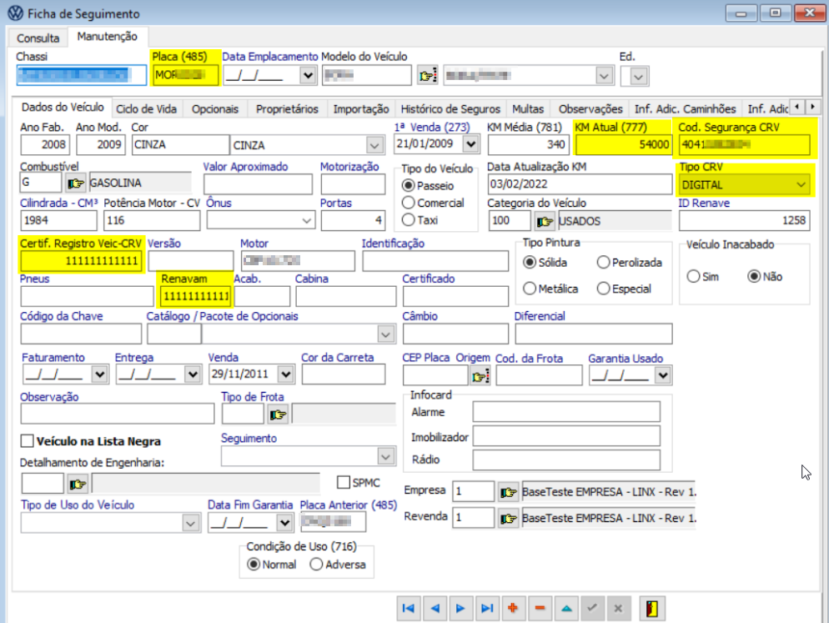Viewport: 829px width, 623px height.
Task: Select the Comercial vehicle type radio
Action: click(408, 203)
